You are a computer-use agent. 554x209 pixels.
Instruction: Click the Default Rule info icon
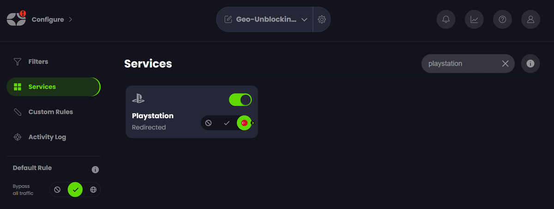pyautogui.click(x=95, y=169)
